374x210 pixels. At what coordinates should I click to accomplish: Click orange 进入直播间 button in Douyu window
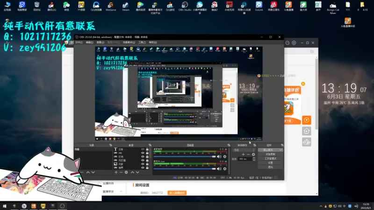point(177,193)
